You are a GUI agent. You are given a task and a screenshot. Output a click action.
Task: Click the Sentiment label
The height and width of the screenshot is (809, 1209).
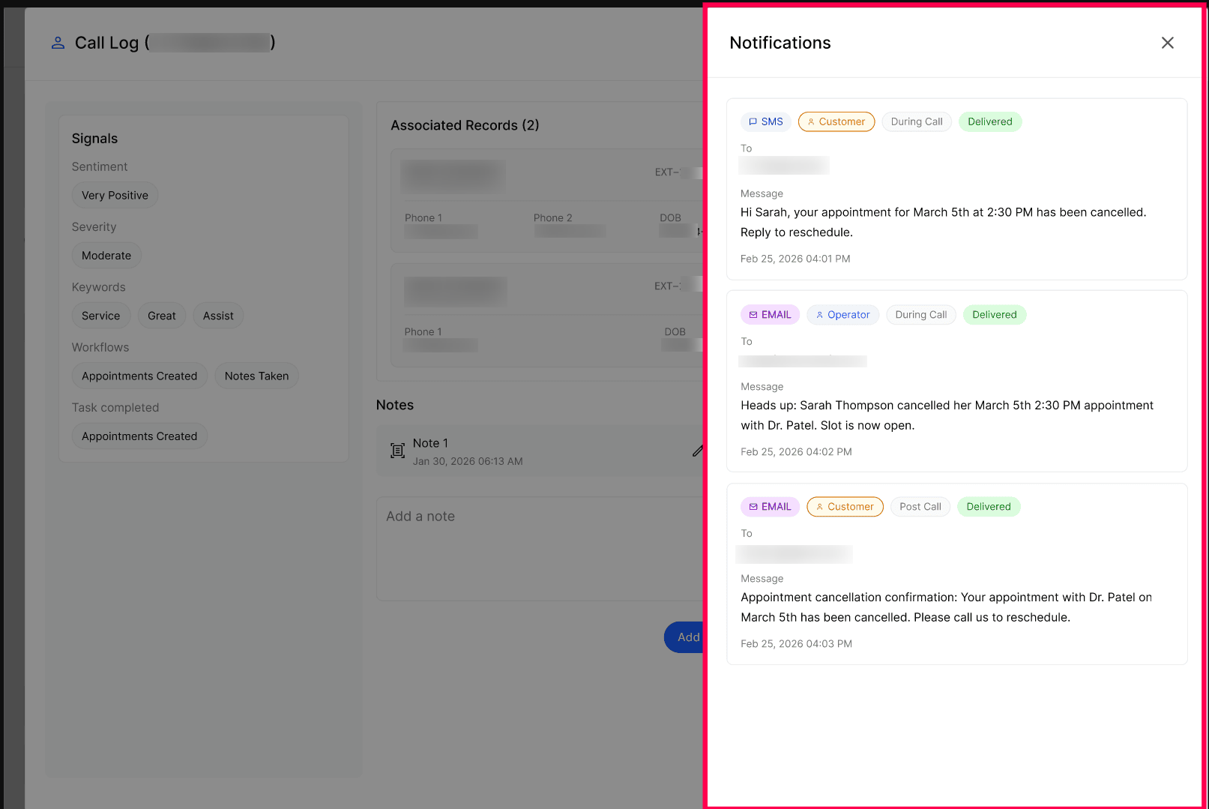point(100,167)
